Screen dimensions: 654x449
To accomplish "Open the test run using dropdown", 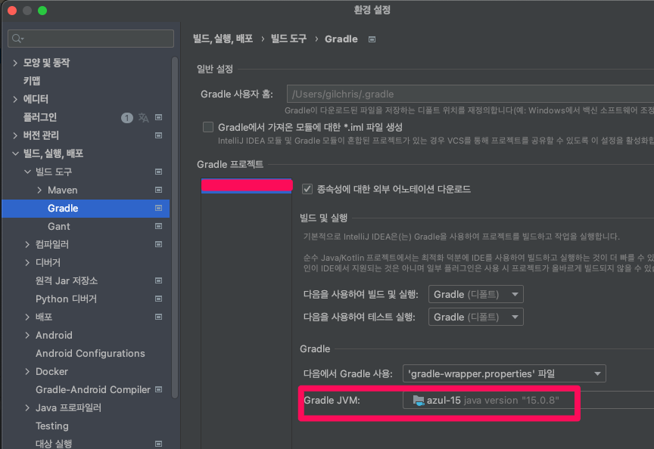I will coord(476,317).
